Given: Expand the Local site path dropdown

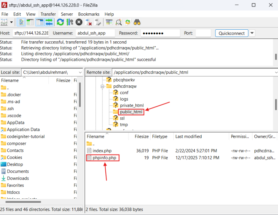Looking at the screenshot, I should (80, 72).
